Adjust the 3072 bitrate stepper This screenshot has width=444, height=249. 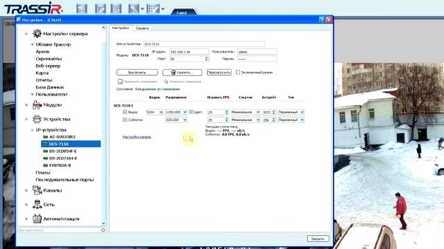pyautogui.click(x=273, y=112)
